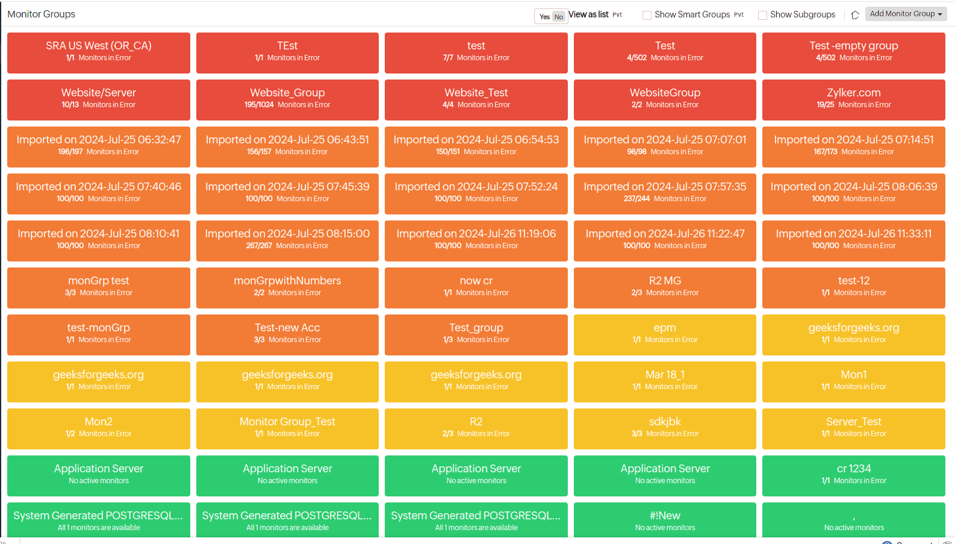Enable the Show Smart Groups checkbox

click(x=647, y=15)
